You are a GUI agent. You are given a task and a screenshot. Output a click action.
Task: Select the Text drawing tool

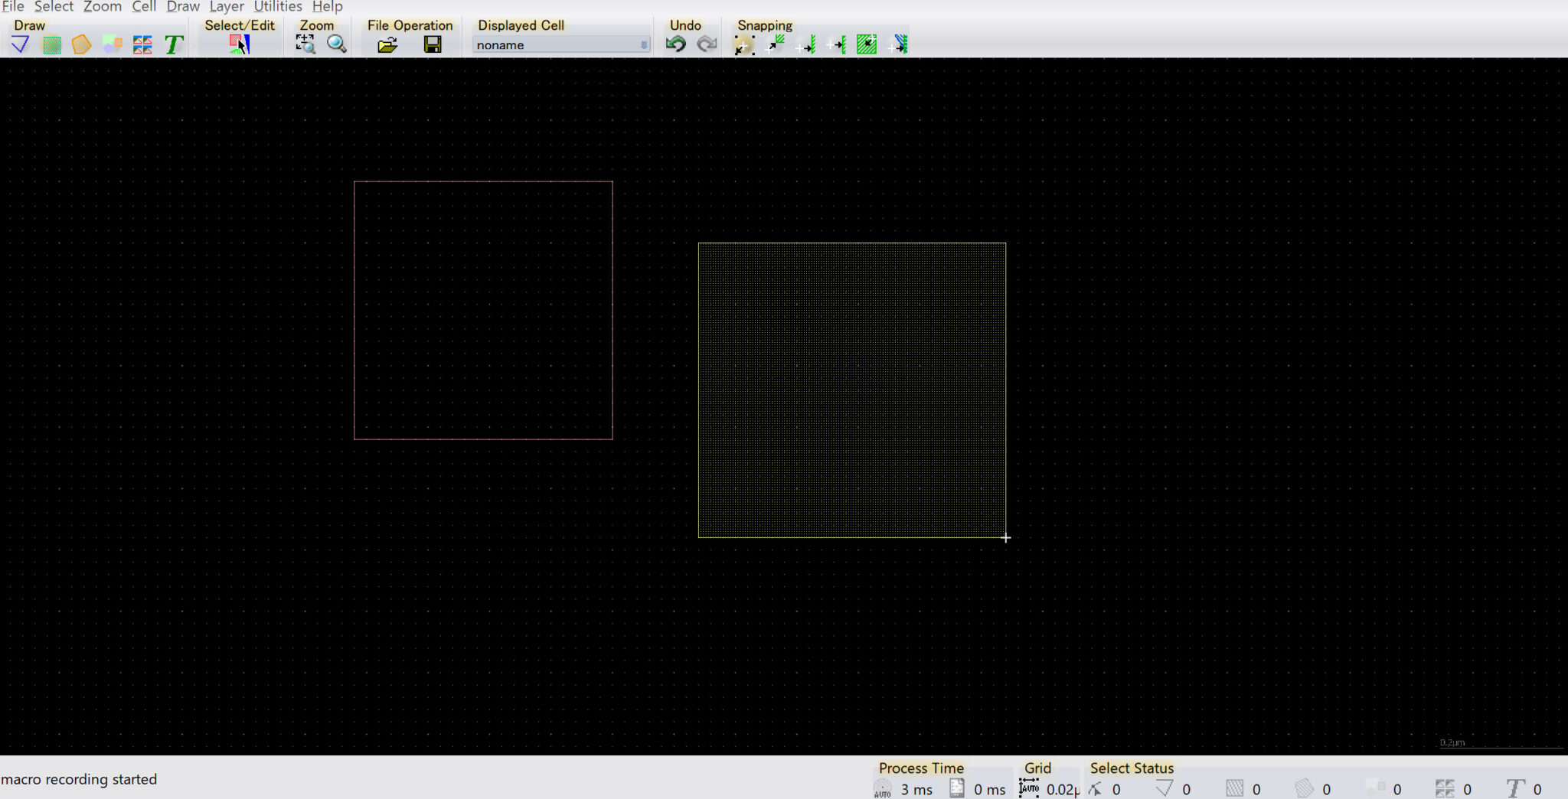tap(174, 45)
